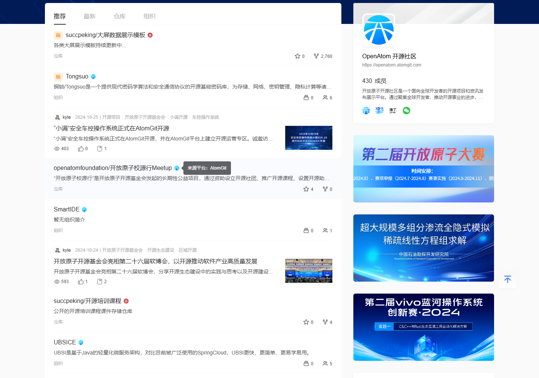Screen dimensions: 539x378
Task: Click the green WeChat icon
Action: point(406,111)
